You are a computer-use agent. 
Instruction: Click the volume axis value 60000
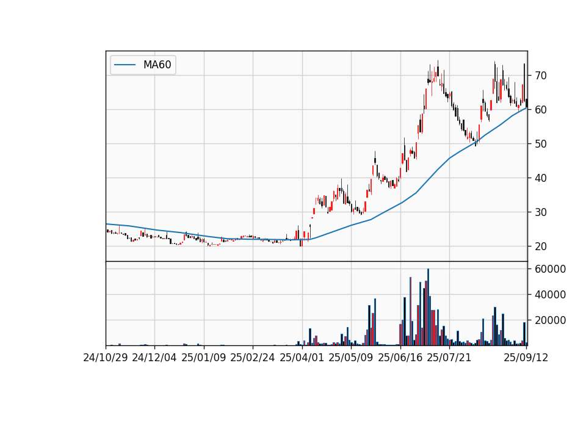point(550,269)
